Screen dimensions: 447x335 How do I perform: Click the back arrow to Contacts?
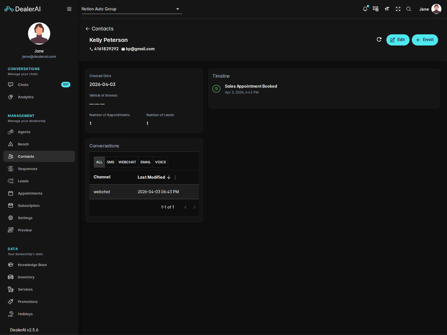coord(88,29)
